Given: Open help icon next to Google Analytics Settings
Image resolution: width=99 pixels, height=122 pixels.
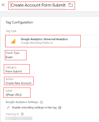Looking at the screenshot, I should click(41, 102).
